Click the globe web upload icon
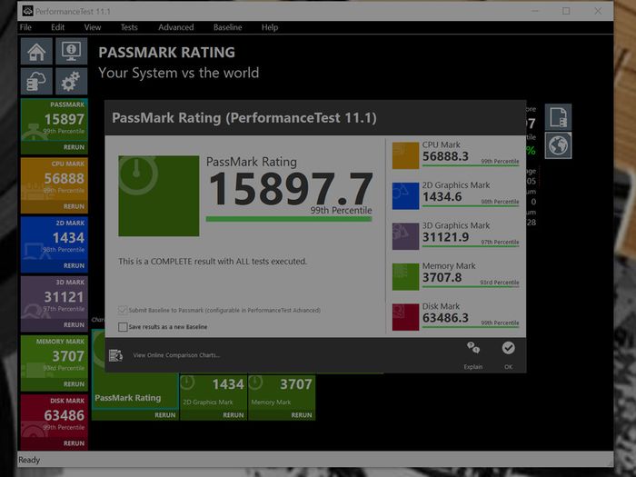Viewport: 636px width, 477px height. click(x=558, y=145)
